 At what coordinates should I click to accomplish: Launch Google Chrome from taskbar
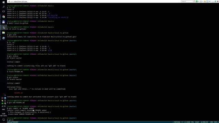[3, 17]
